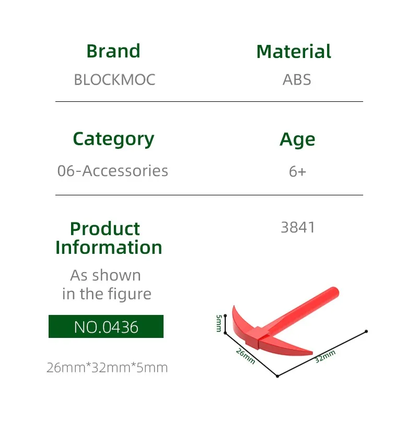Click the 32mm dimension label
Screen dimensions: 418x445
coord(324,356)
